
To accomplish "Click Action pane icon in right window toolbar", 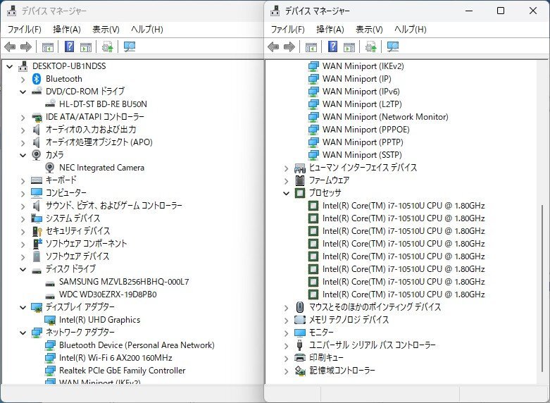I will [349, 46].
